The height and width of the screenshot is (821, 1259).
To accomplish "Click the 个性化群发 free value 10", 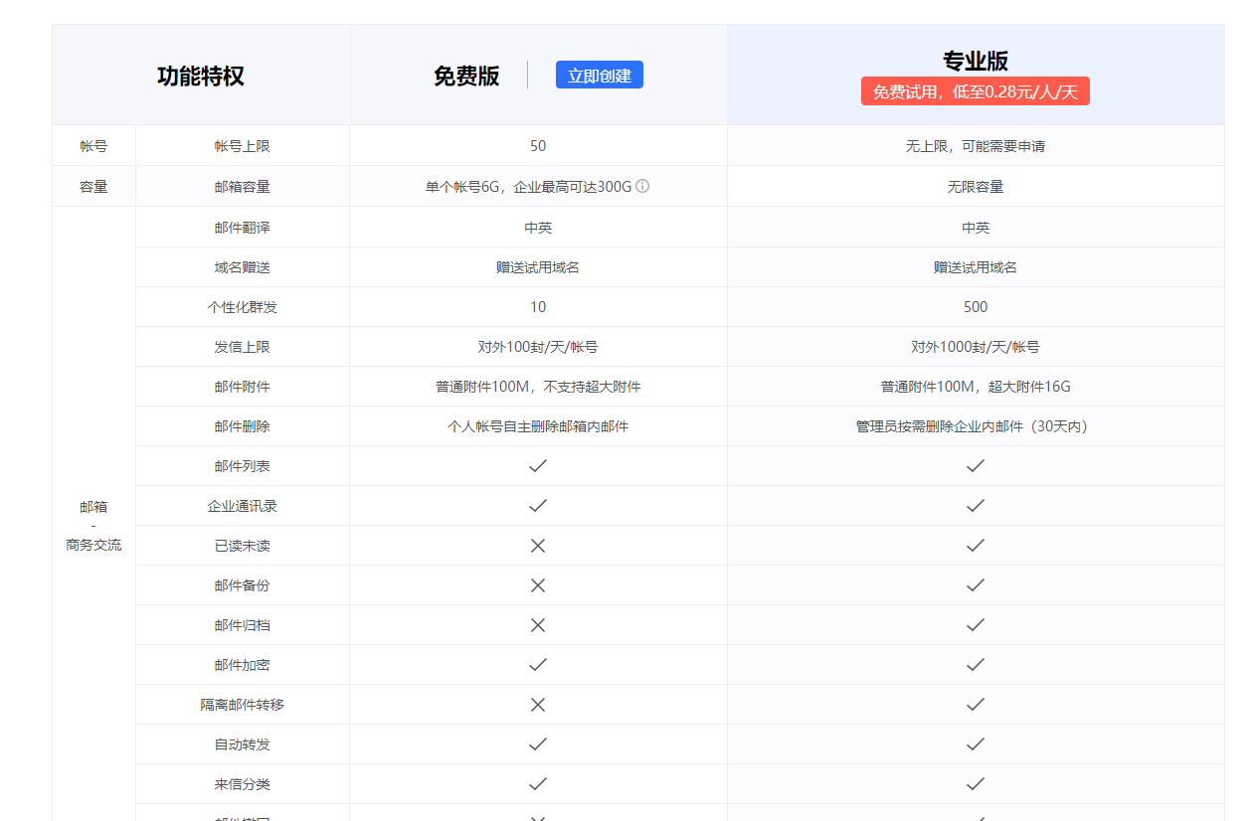I will tap(538, 307).
